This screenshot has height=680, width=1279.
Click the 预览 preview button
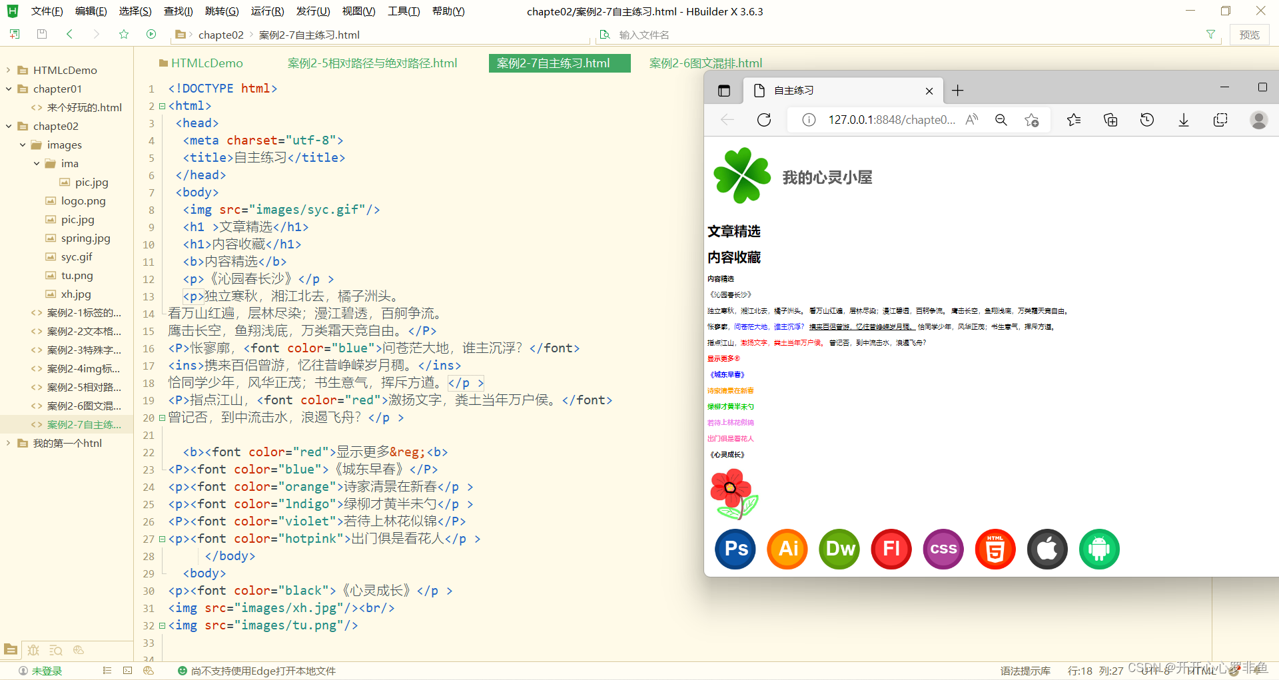tap(1249, 35)
